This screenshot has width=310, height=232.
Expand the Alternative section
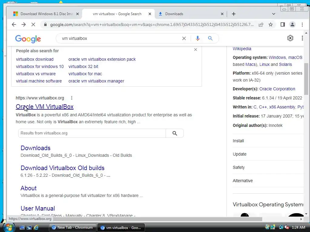coord(268,181)
